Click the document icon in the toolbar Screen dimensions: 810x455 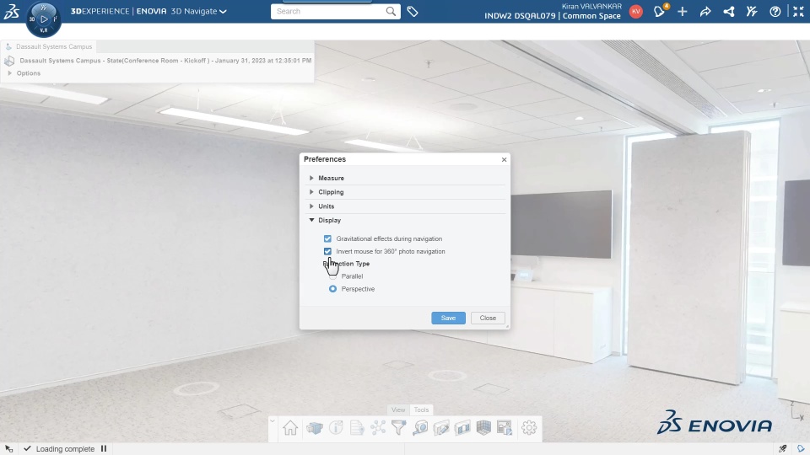coord(357,428)
